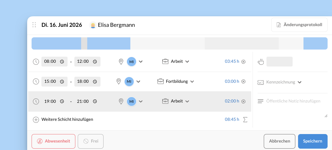Viewport: 332px width, 150px height.
Task: Click the sum sigma icon
Action: tap(245, 119)
